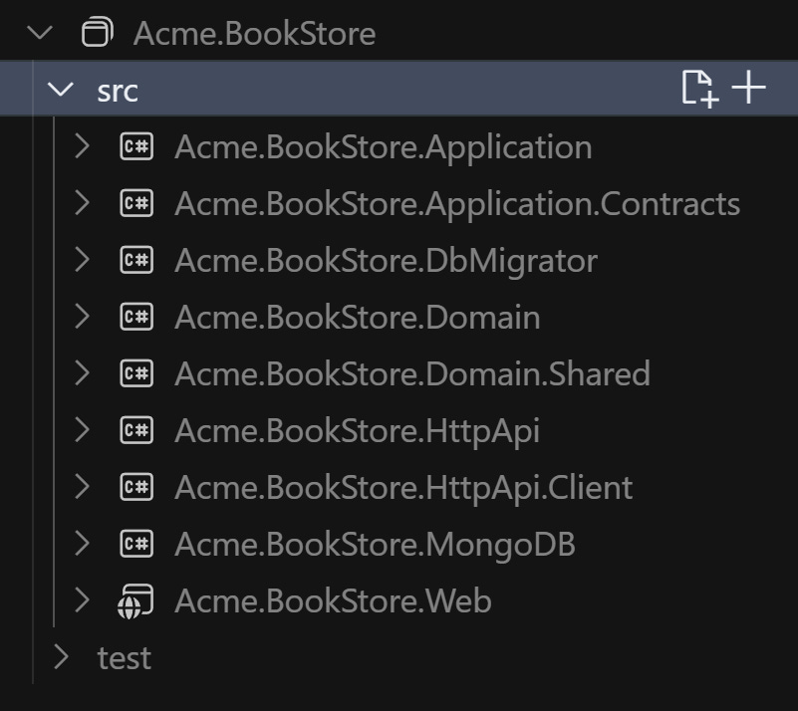Select Acme.BookStore.Web project name
798x711 pixels.
click(x=333, y=601)
